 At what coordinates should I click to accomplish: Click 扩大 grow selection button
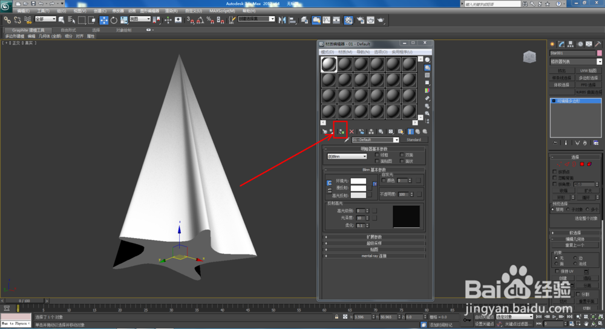588,191
